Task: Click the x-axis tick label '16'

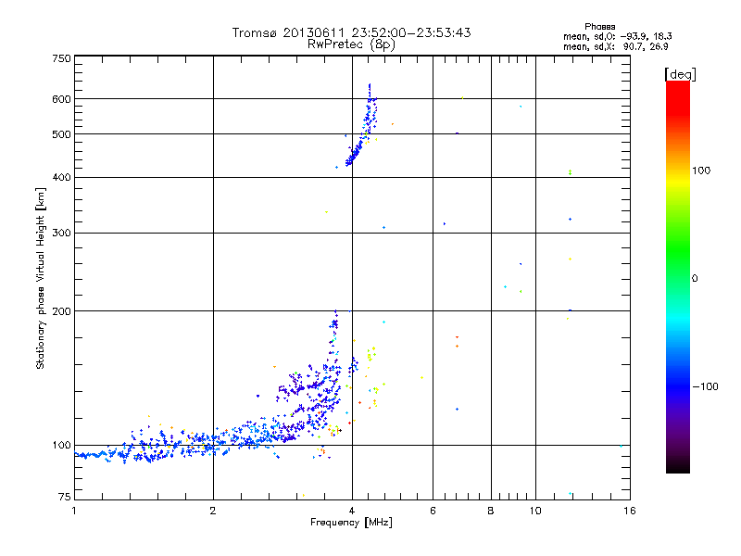Action: 630,511
